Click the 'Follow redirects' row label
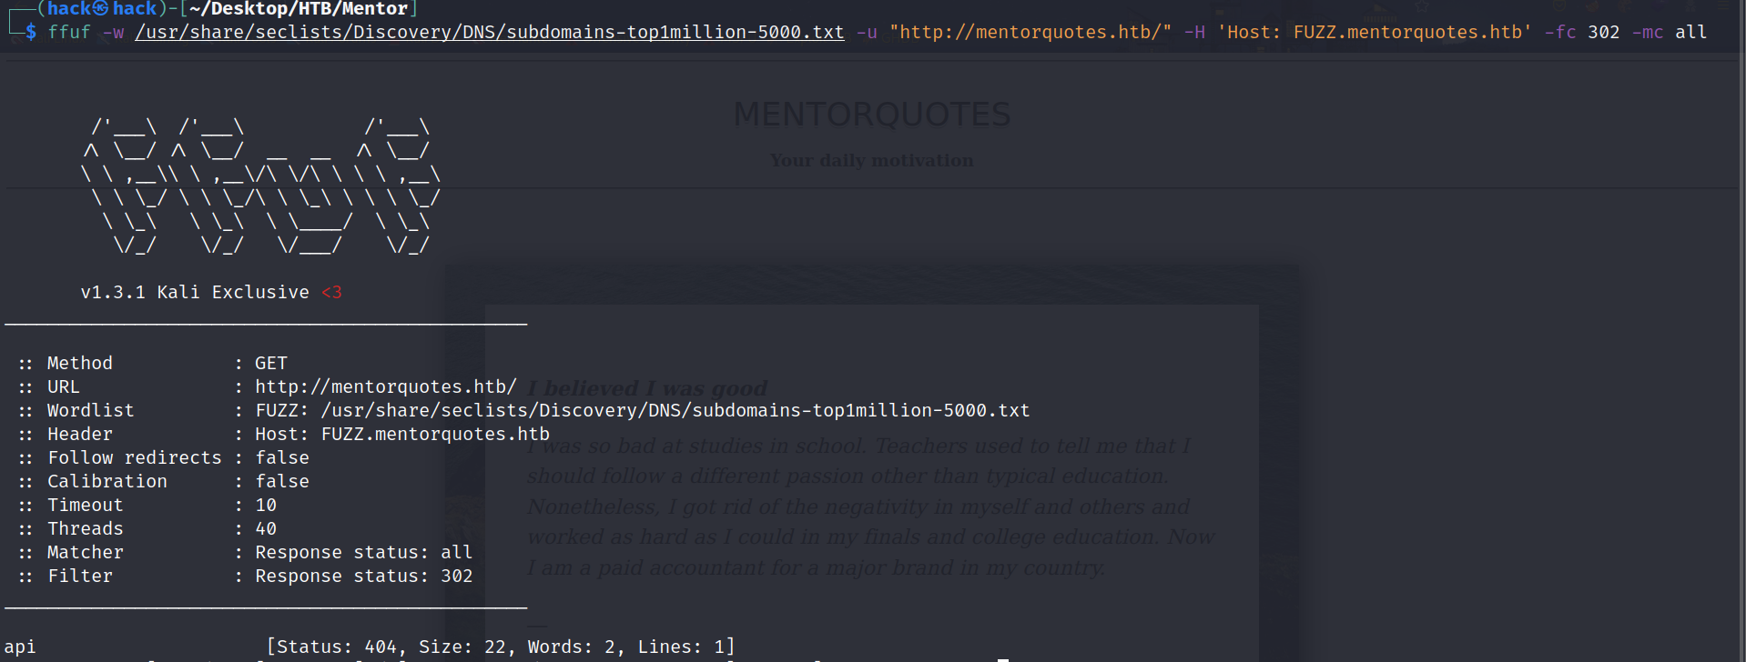Image resolution: width=1746 pixels, height=662 pixels. click(x=135, y=457)
